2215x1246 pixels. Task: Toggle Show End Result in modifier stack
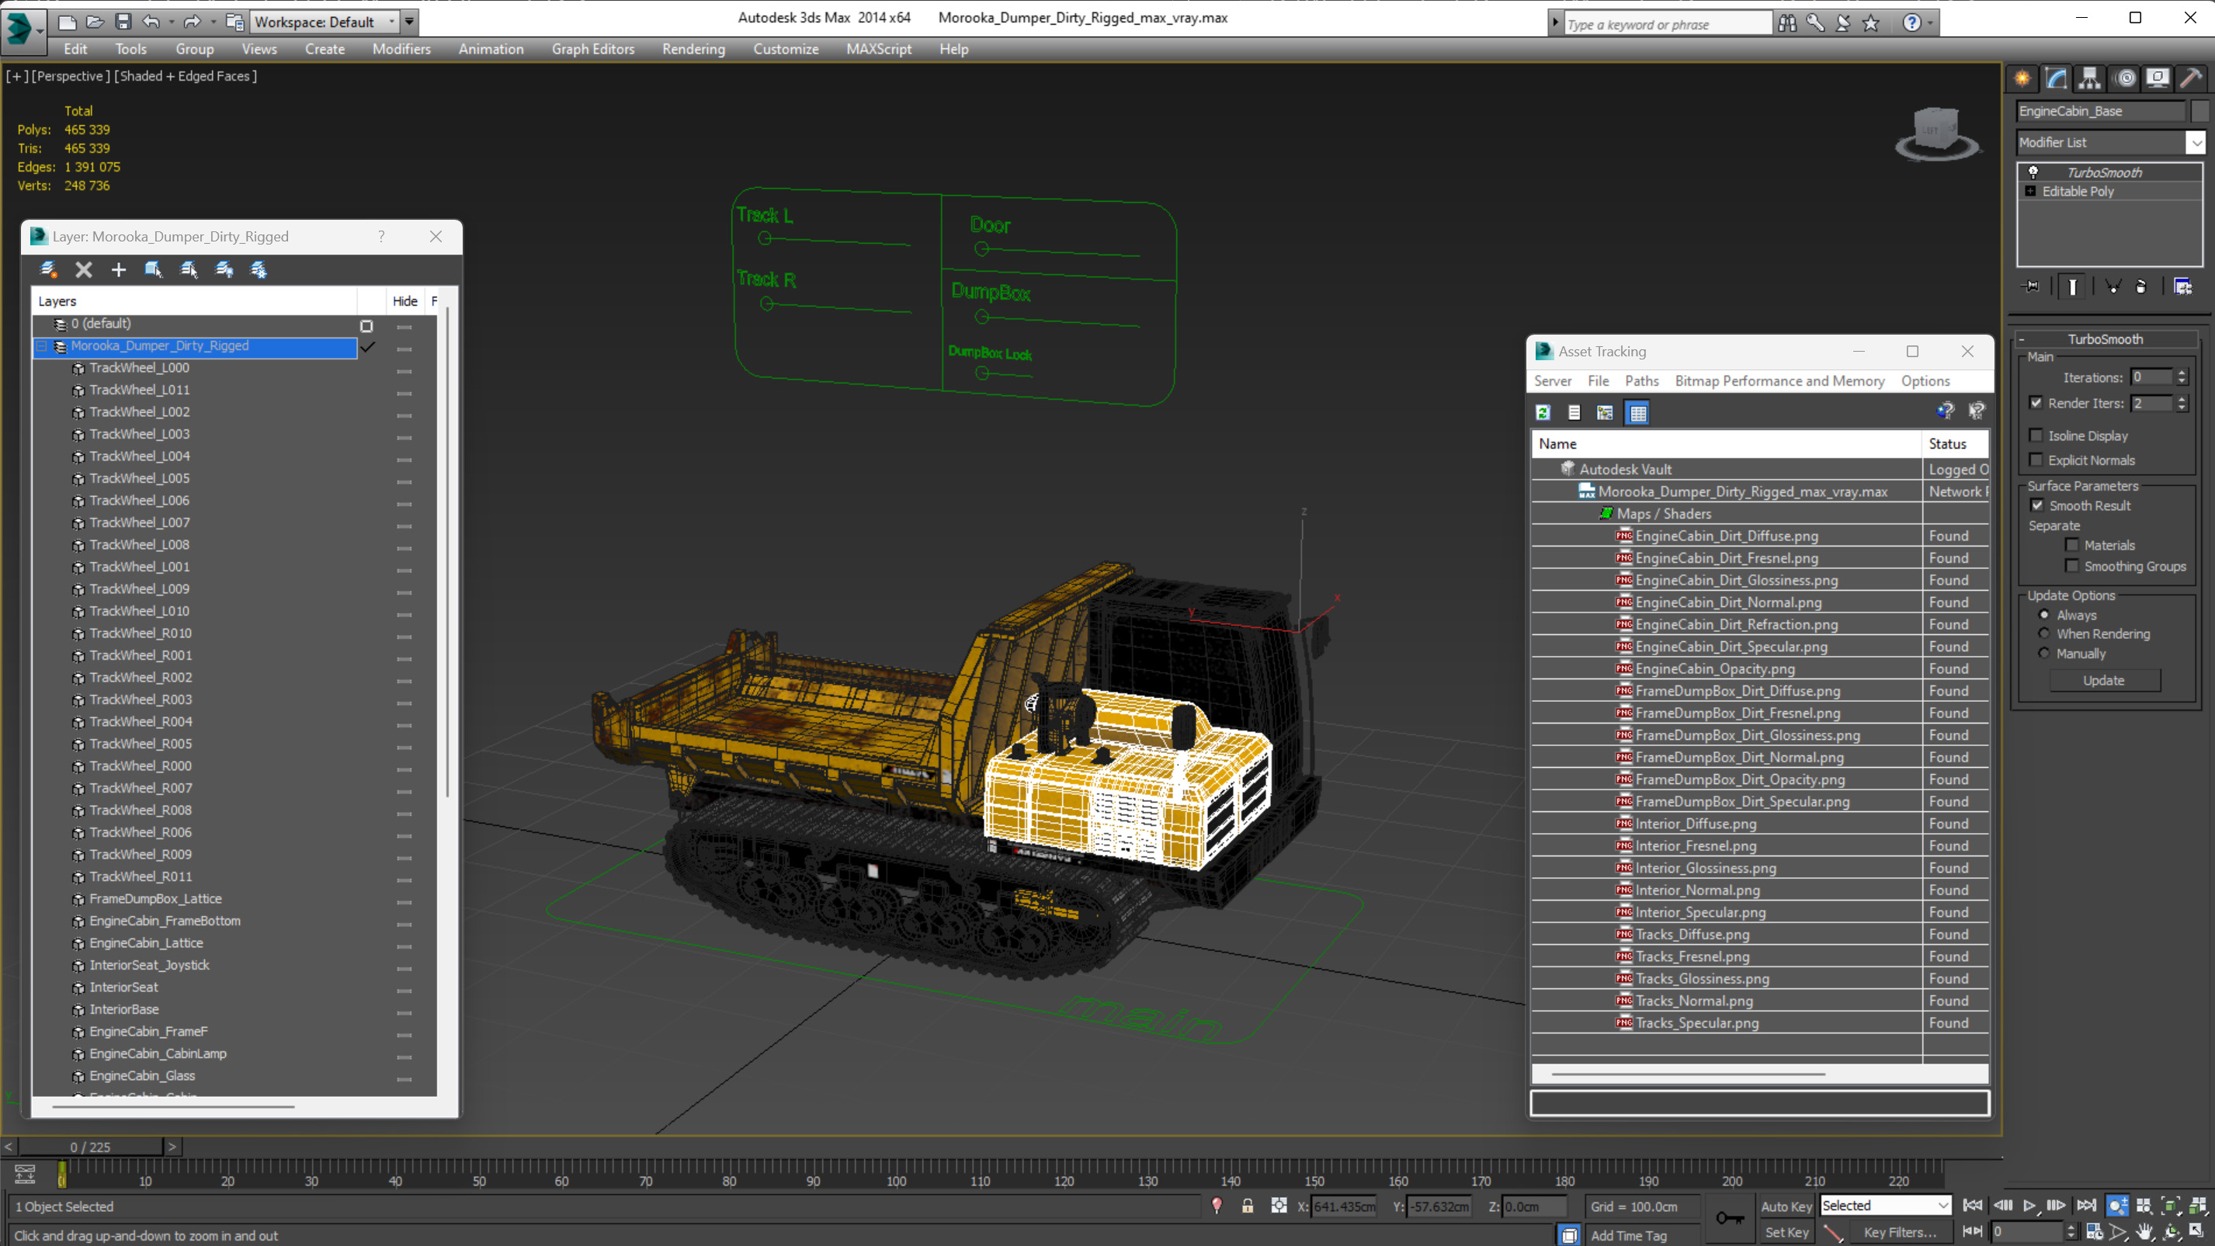click(x=2072, y=286)
